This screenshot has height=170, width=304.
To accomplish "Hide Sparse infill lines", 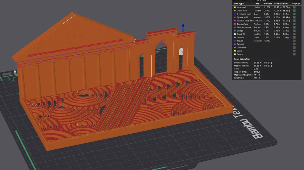I will [294, 17].
